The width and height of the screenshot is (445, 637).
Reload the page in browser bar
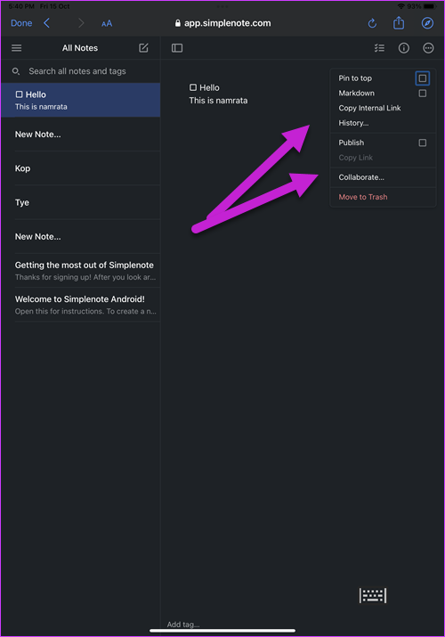click(x=372, y=23)
